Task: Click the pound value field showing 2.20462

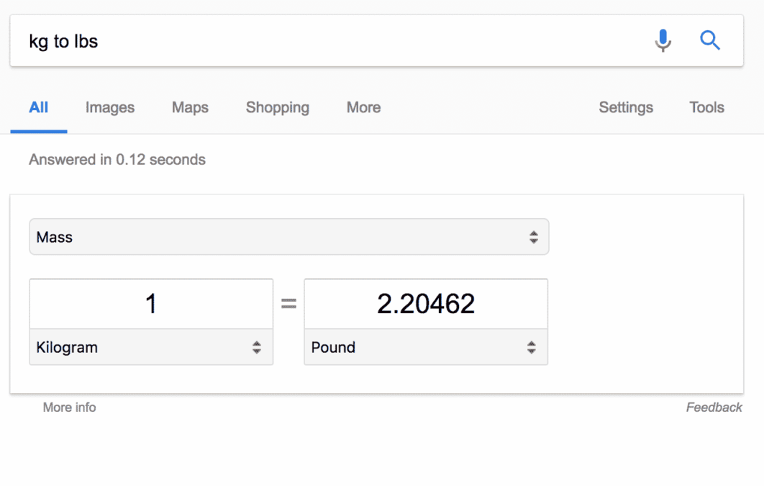Action: [x=426, y=305]
